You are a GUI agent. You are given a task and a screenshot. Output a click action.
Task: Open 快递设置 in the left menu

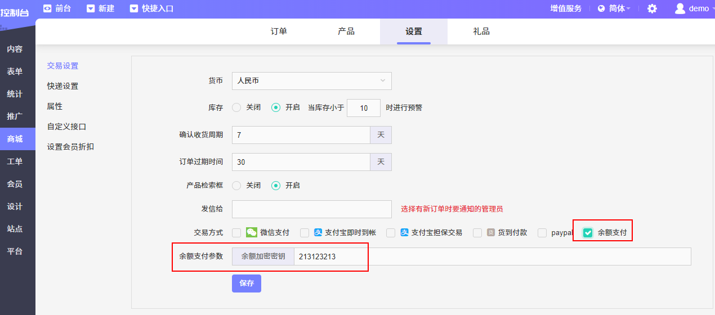click(62, 86)
